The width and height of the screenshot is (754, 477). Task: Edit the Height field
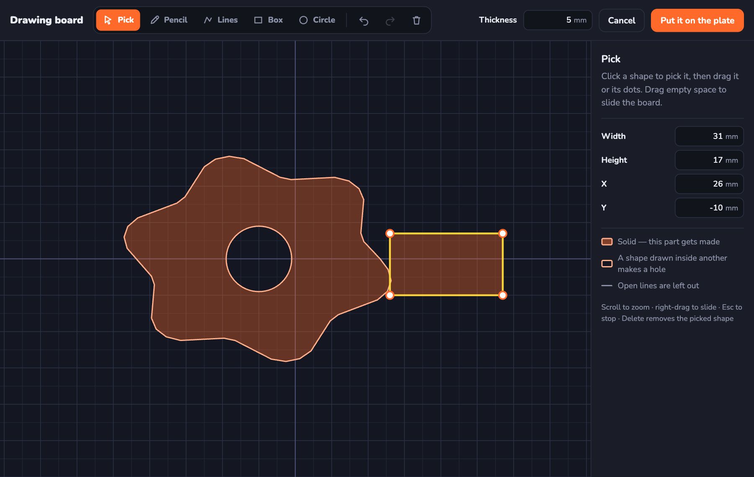click(709, 160)
